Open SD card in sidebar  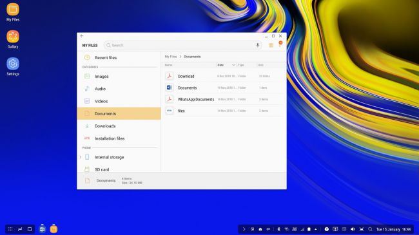point(119,169)
